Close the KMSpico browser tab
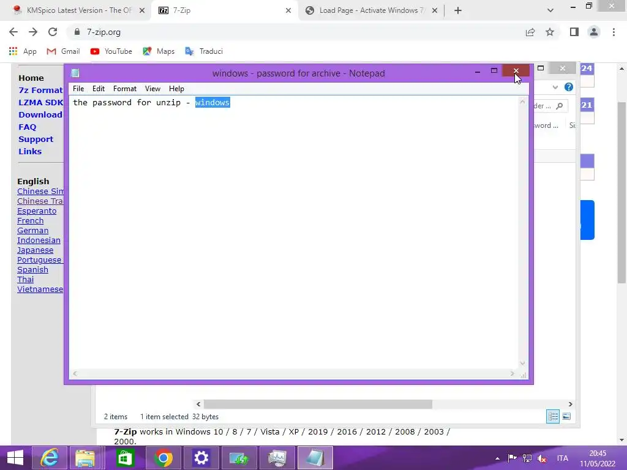This screenshot has height=470, width=627. pos(141,10)
